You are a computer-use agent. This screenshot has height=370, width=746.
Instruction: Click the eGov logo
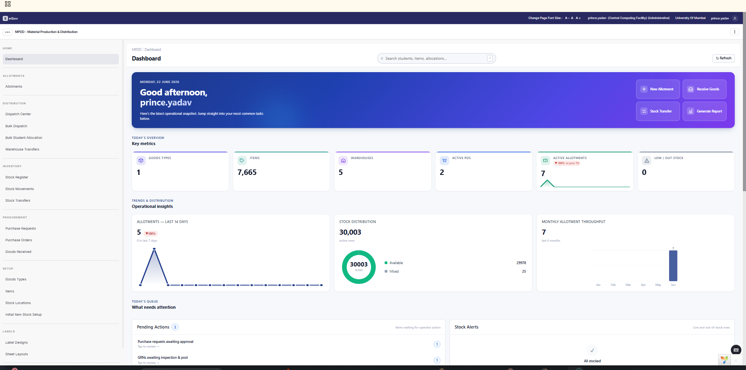coord(10,18)
